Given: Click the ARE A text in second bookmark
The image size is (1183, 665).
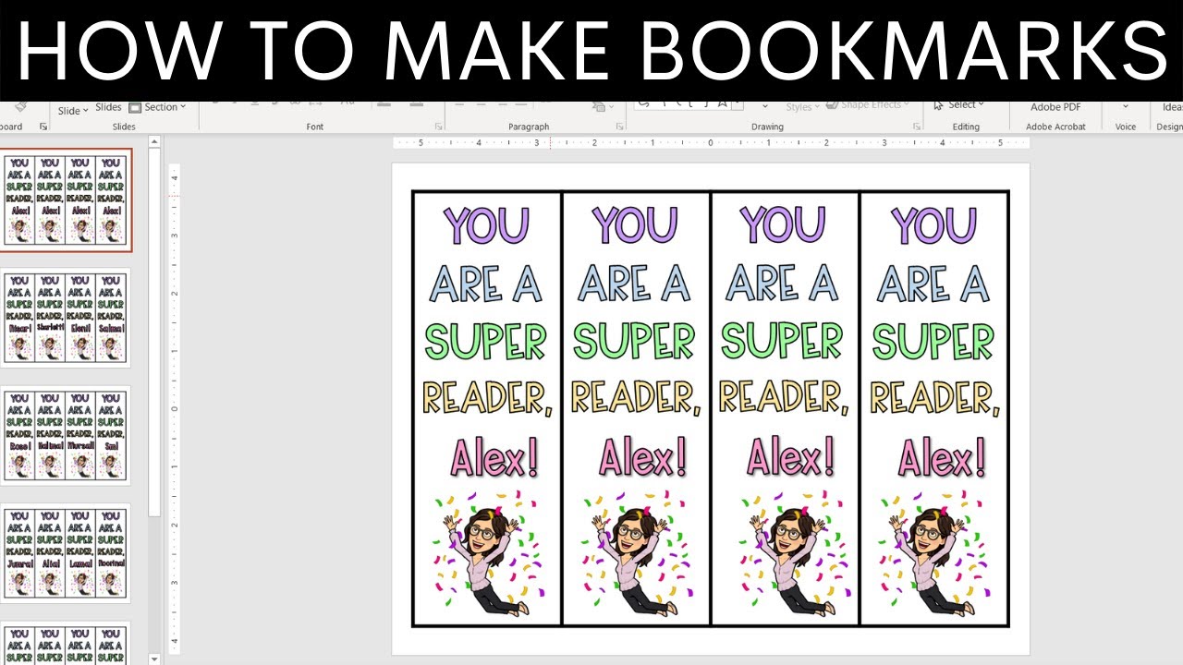Looking at the screenshot, I should coord(634,284).
